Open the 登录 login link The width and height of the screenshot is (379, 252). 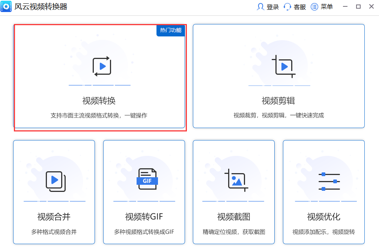268,7
